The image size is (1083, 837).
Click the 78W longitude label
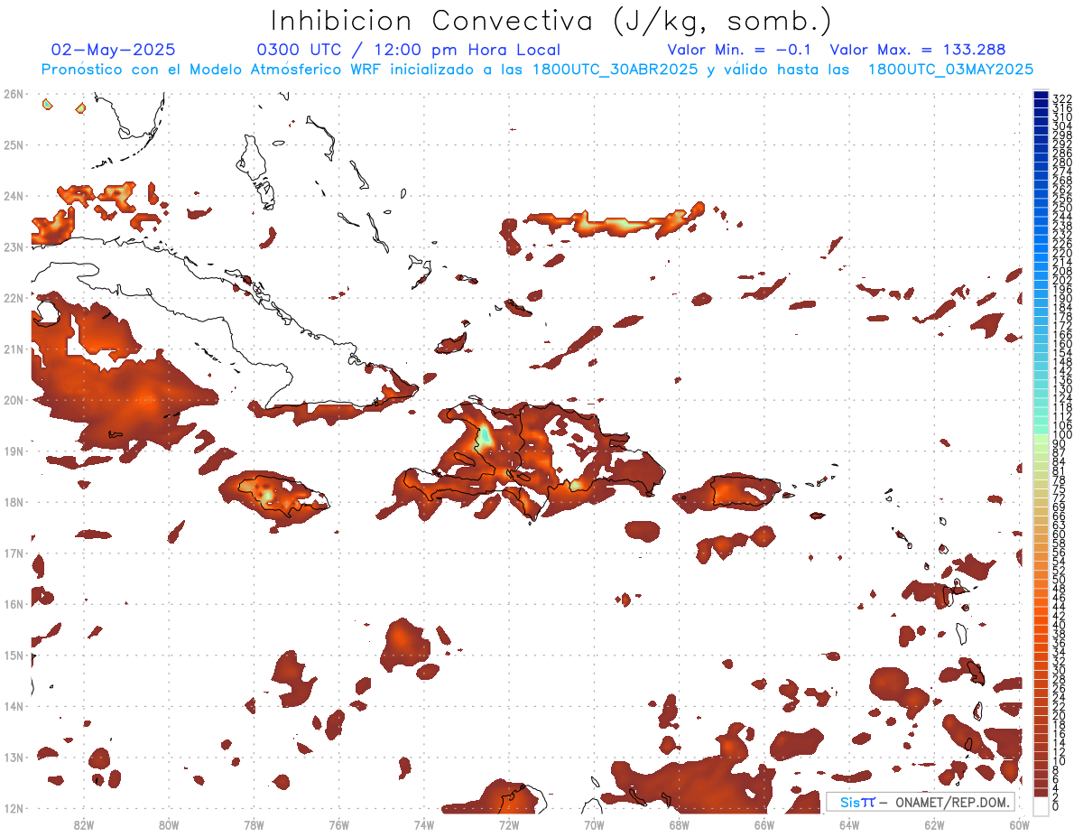254,824
